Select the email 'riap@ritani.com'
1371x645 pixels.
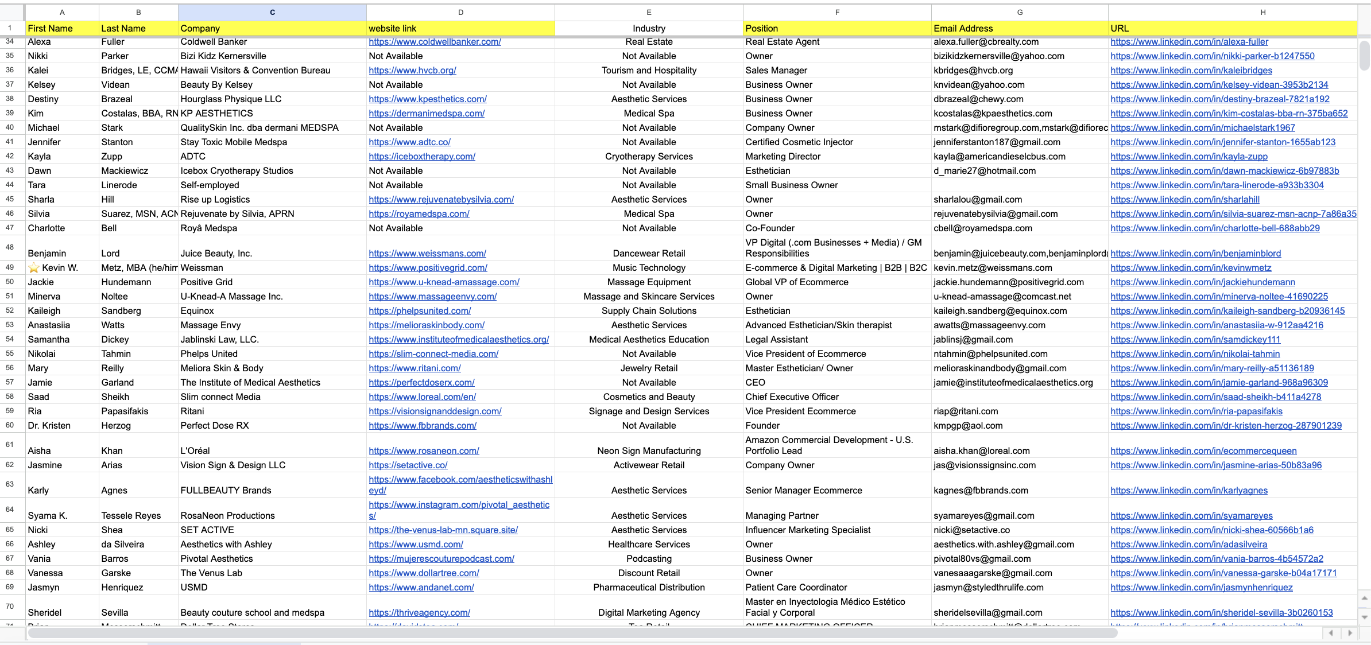point(1020,411)
